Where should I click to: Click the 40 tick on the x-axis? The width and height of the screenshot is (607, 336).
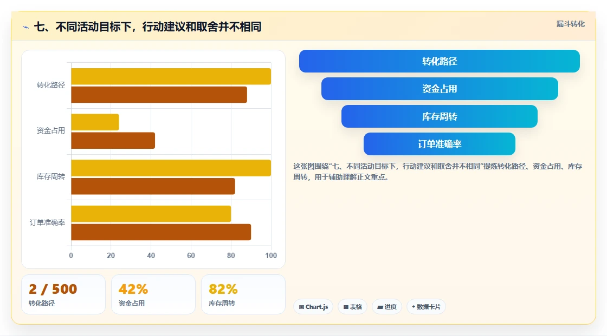pyautogui.click(x=151, y=255)
